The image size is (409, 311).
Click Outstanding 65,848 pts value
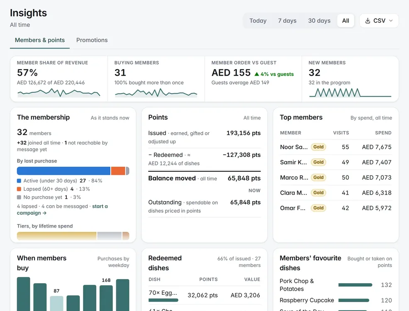(245, 202)
